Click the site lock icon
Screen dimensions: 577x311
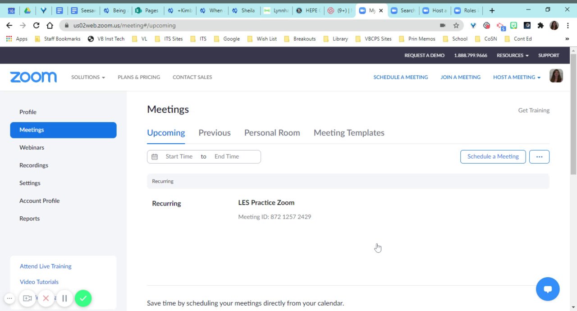tap(67, 26)
